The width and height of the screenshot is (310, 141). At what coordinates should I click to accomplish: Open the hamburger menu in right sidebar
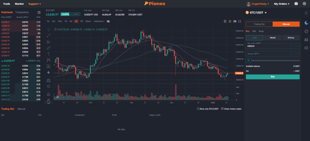(x=306, y=13)
